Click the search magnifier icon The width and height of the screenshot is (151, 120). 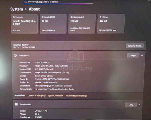coord(26,2)
